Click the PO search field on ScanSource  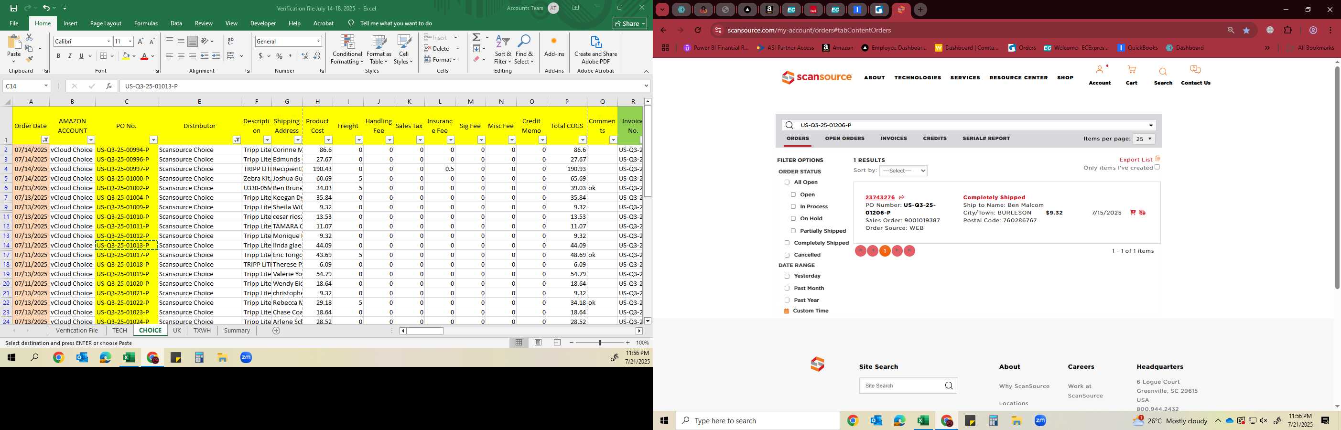968,126
